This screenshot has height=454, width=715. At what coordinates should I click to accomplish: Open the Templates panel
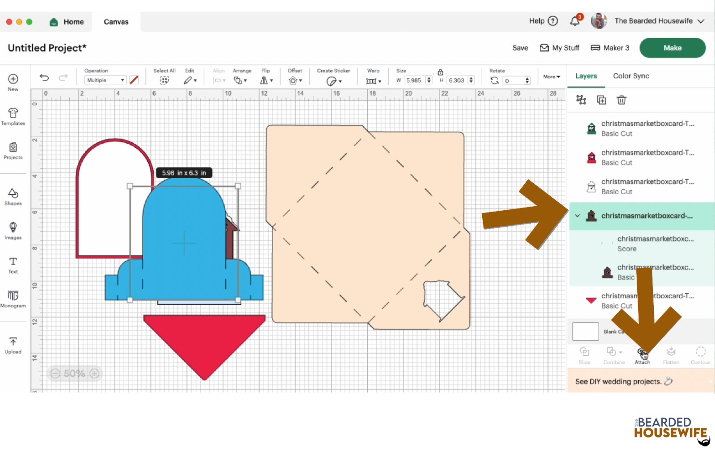tap(13, 117)
